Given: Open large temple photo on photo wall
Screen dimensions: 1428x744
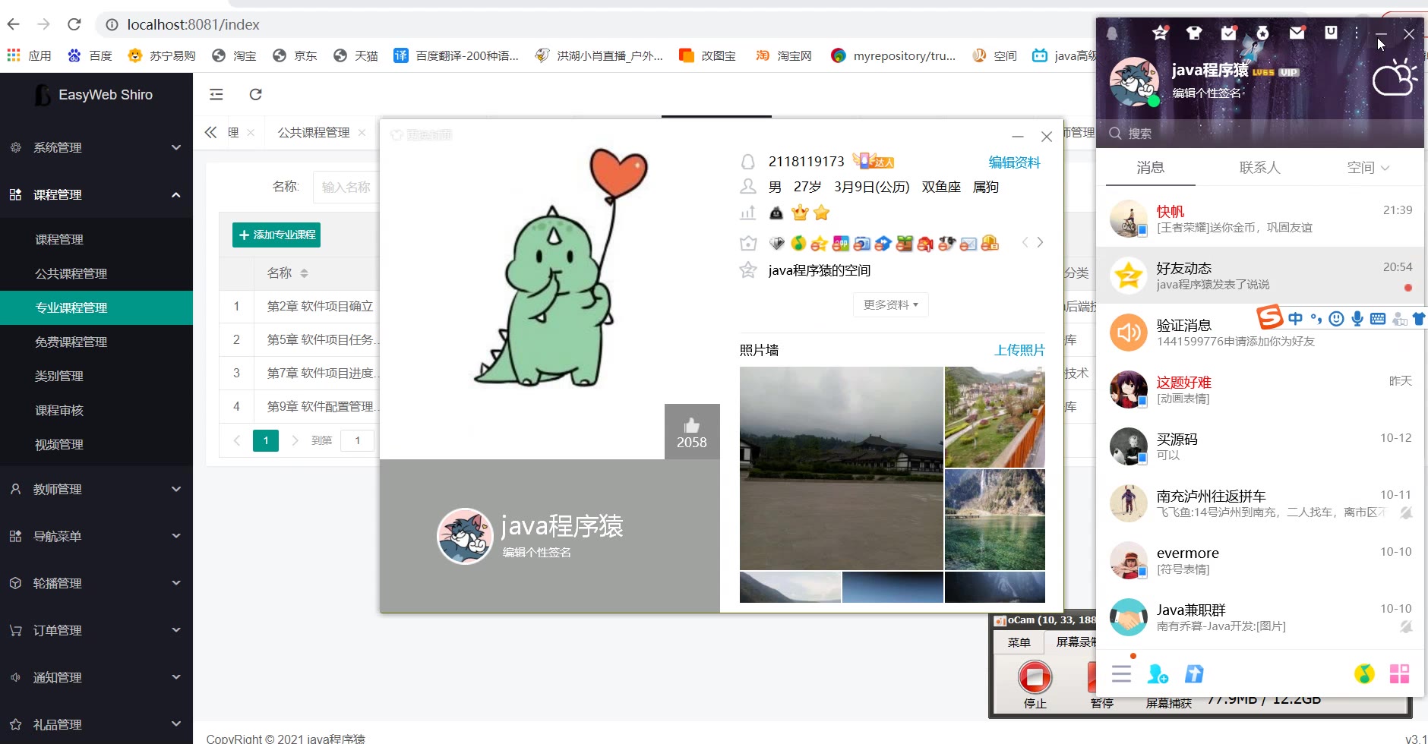Looking at the screenshot, I should pyautogui.click(x=841, y=468).
